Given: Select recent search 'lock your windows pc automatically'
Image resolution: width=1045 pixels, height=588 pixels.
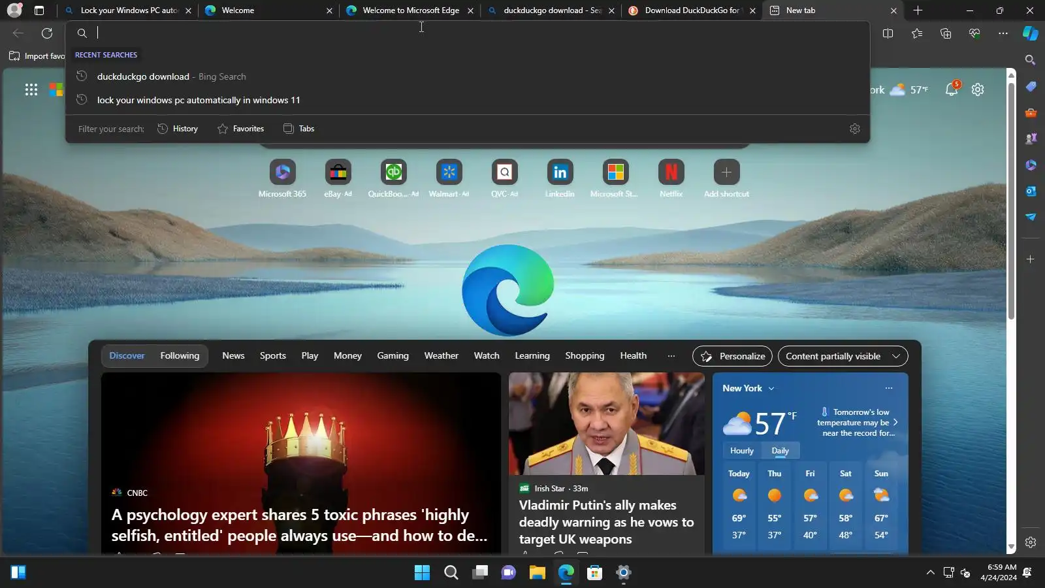Looking at the screenshot, I should (468, 100).
